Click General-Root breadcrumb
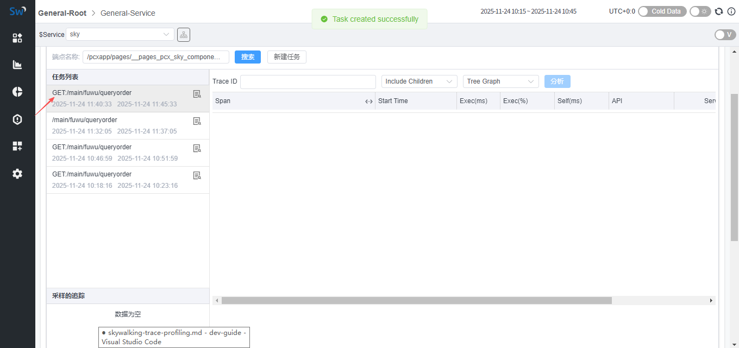Screen dimensions: 739x348 coord(62,13)
